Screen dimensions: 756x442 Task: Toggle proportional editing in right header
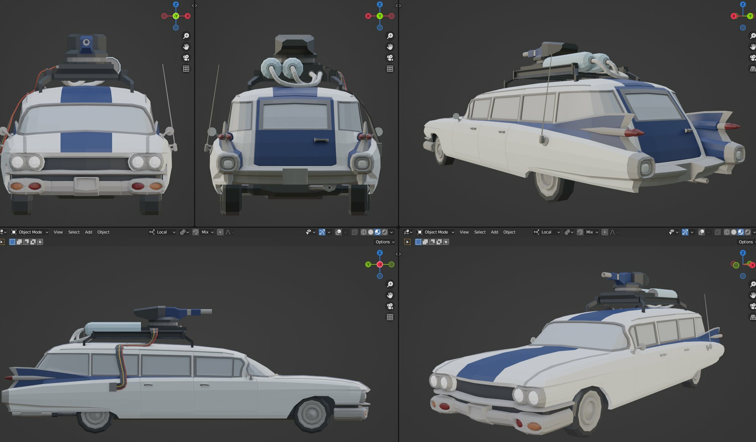point(605,232)
